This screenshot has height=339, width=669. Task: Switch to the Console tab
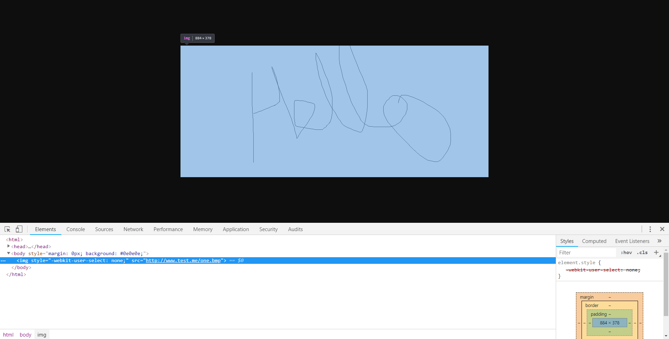point(76,229)
